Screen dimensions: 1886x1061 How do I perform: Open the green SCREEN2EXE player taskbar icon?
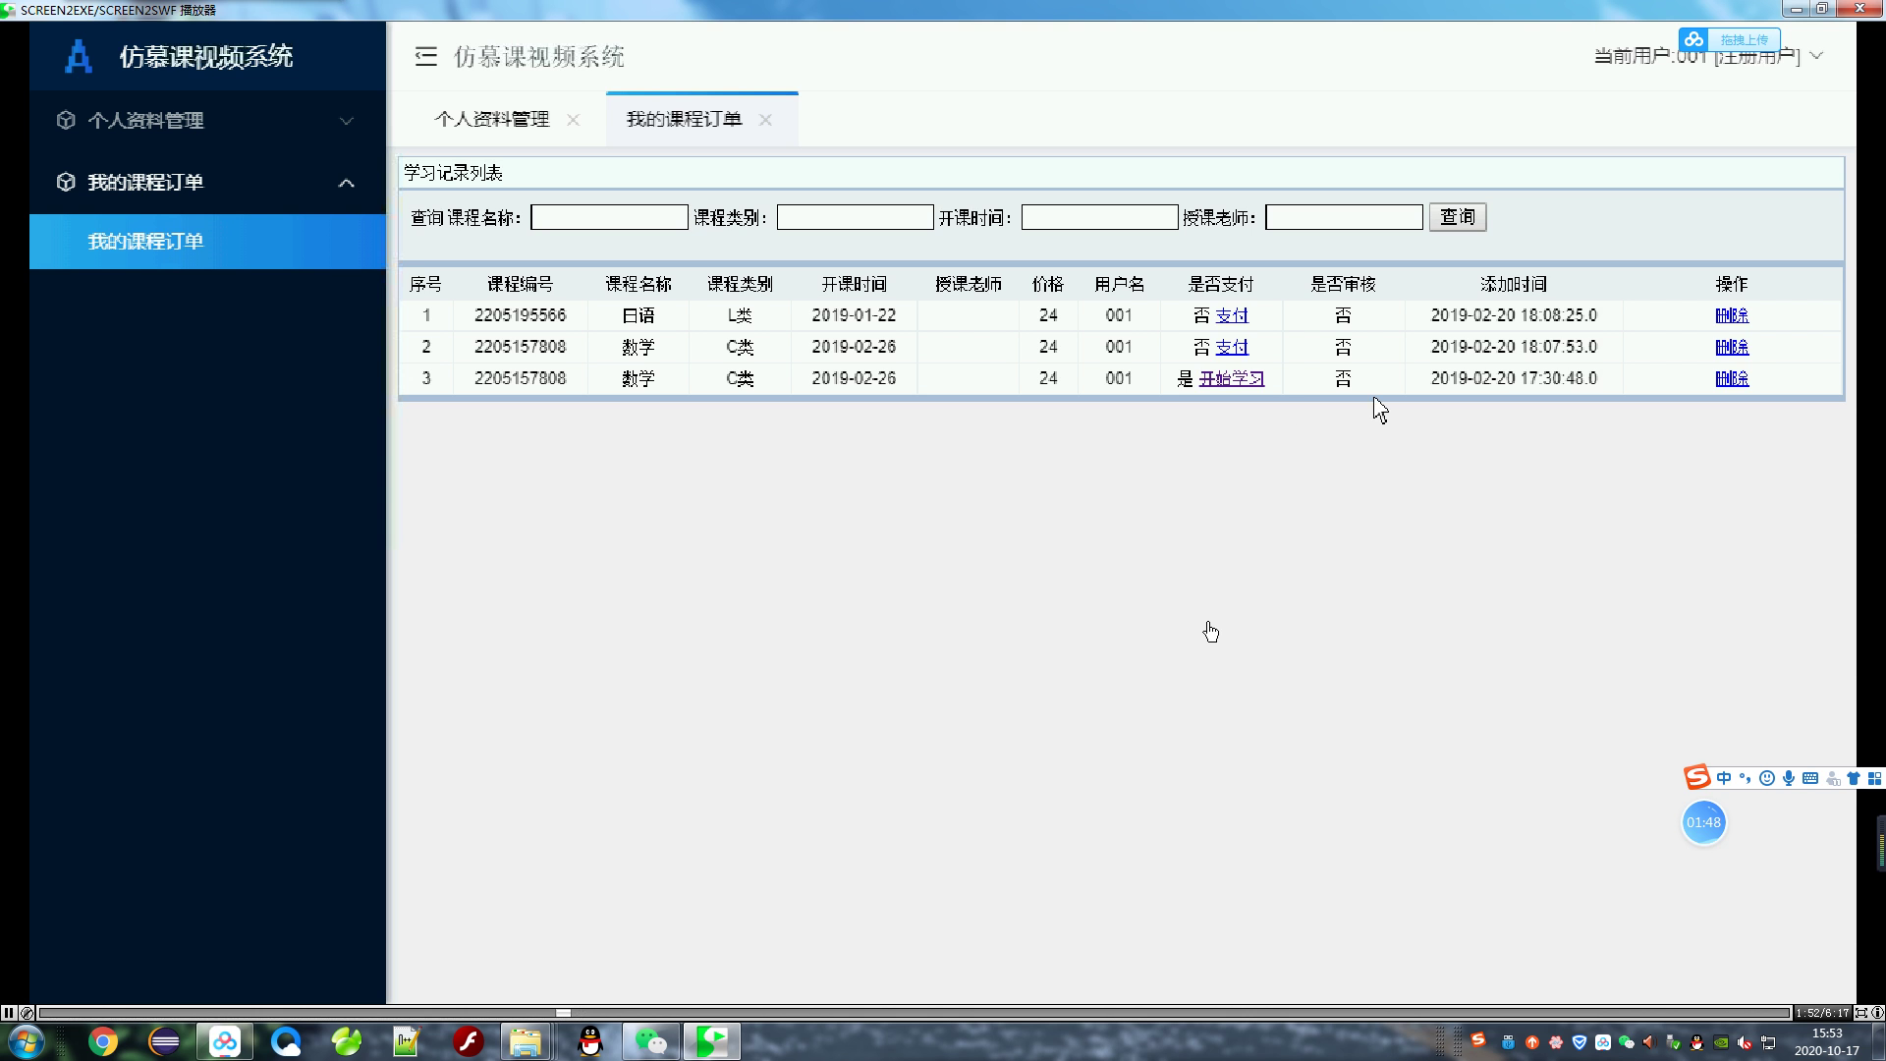click(x=712, y=1041)
